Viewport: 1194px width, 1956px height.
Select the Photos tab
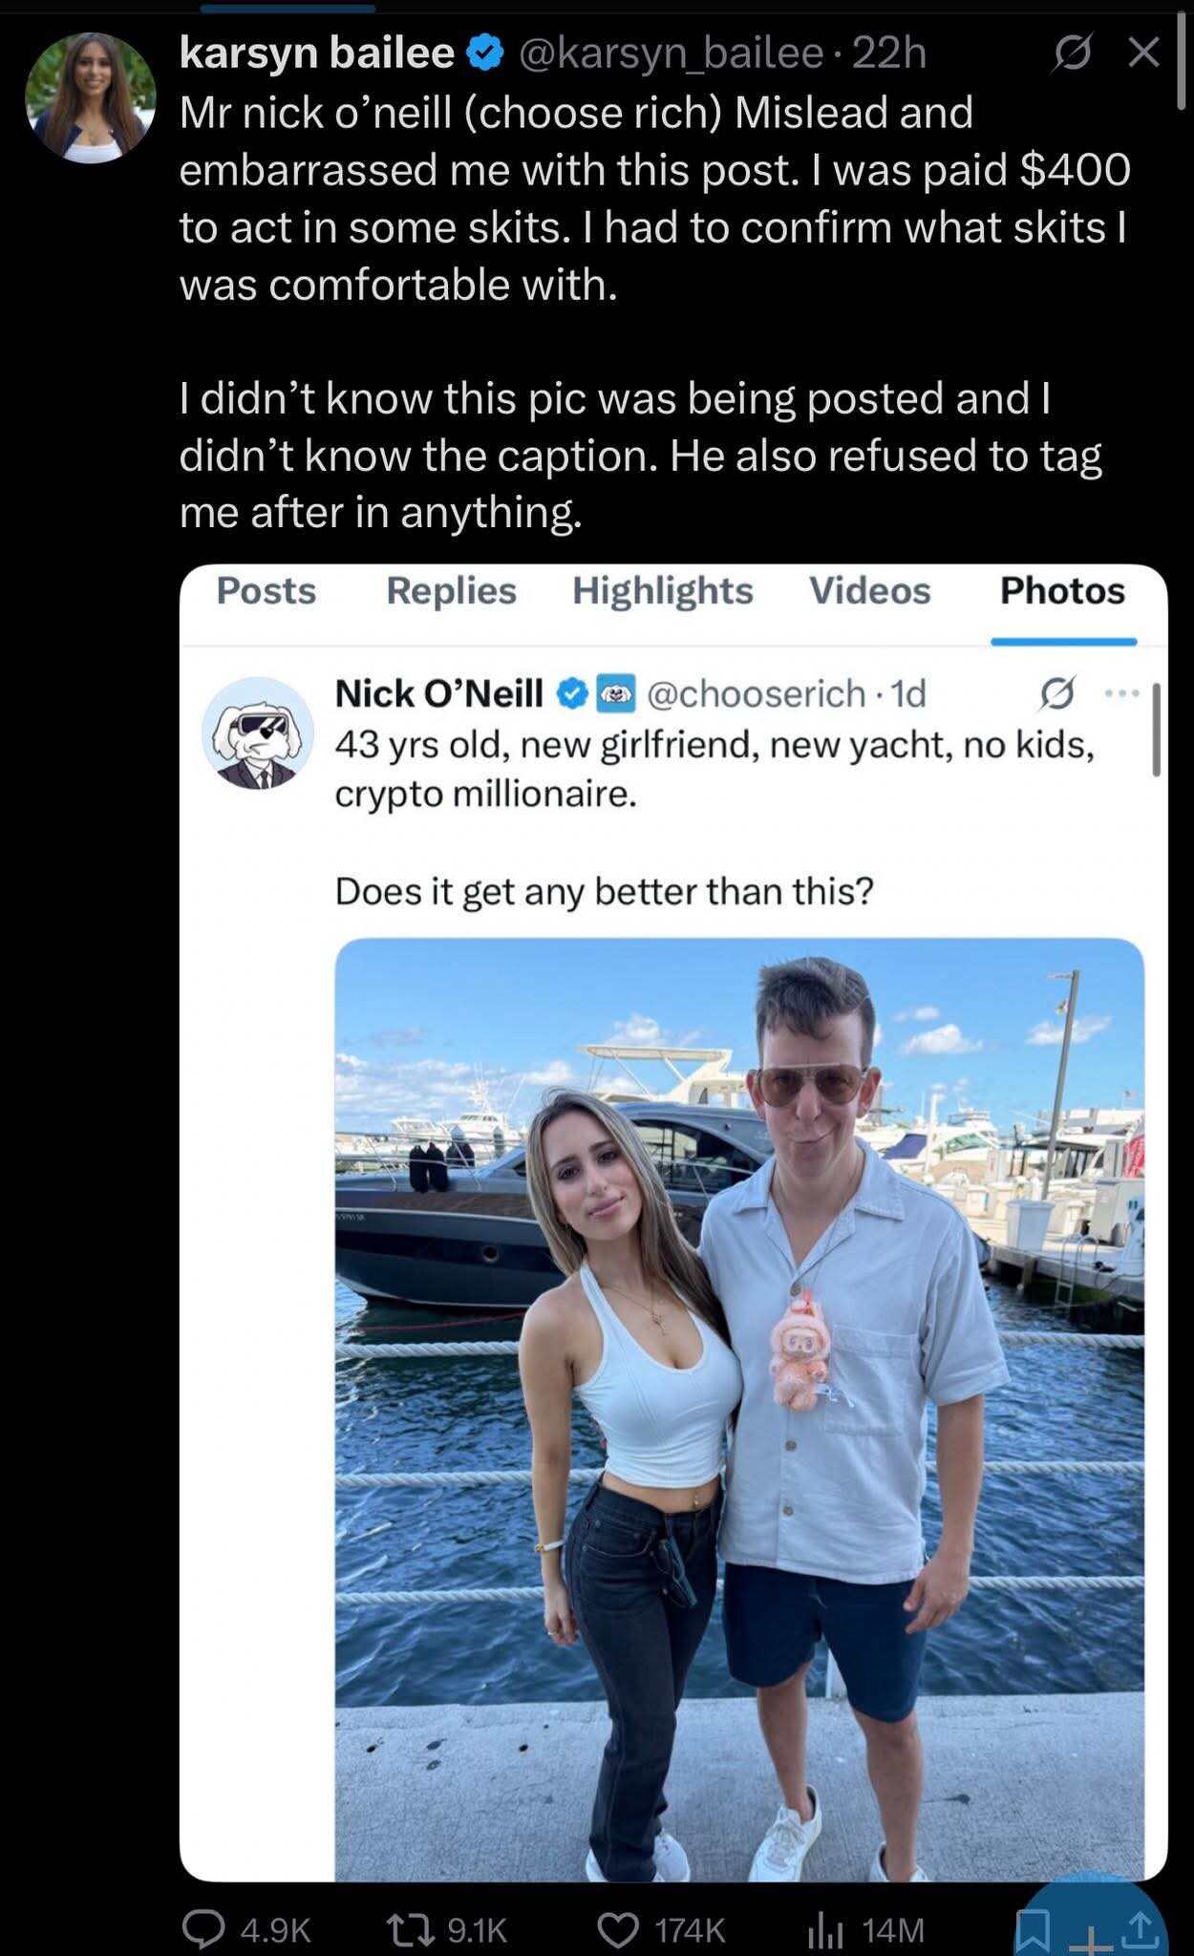tap(1062, 590)
